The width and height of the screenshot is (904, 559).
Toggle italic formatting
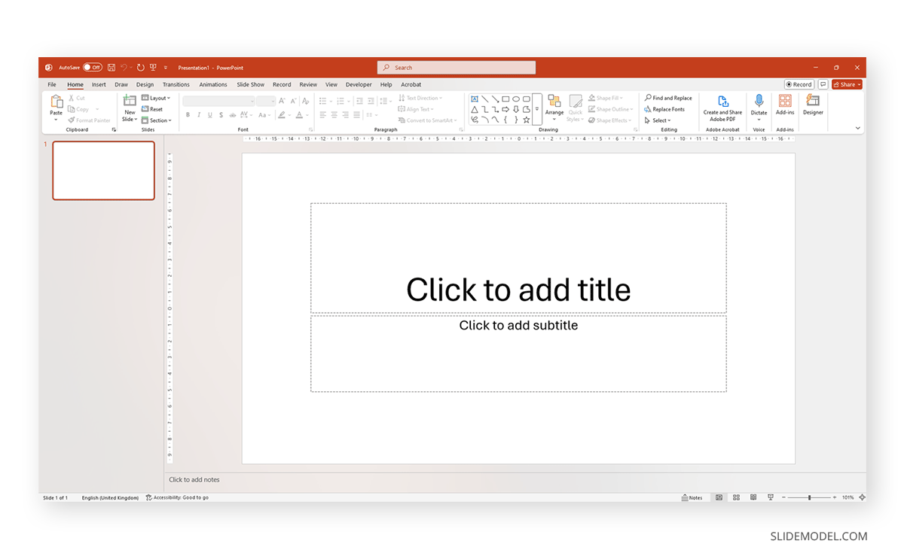[198, 115]
